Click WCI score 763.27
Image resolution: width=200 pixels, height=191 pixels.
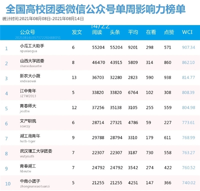[x=188, y=153]
